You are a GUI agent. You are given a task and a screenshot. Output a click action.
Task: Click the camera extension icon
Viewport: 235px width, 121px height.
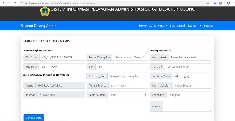click(221, 3)
